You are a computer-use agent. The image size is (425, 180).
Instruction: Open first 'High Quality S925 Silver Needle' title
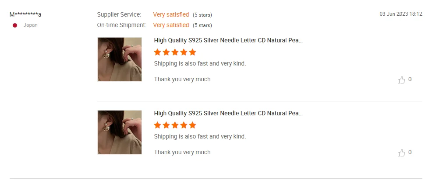click(x=228, y=40)
